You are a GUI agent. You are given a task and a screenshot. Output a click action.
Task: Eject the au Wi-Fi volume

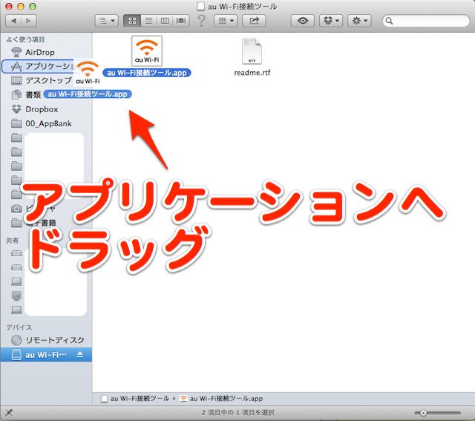pyautogui.click(x=80, y=354)
